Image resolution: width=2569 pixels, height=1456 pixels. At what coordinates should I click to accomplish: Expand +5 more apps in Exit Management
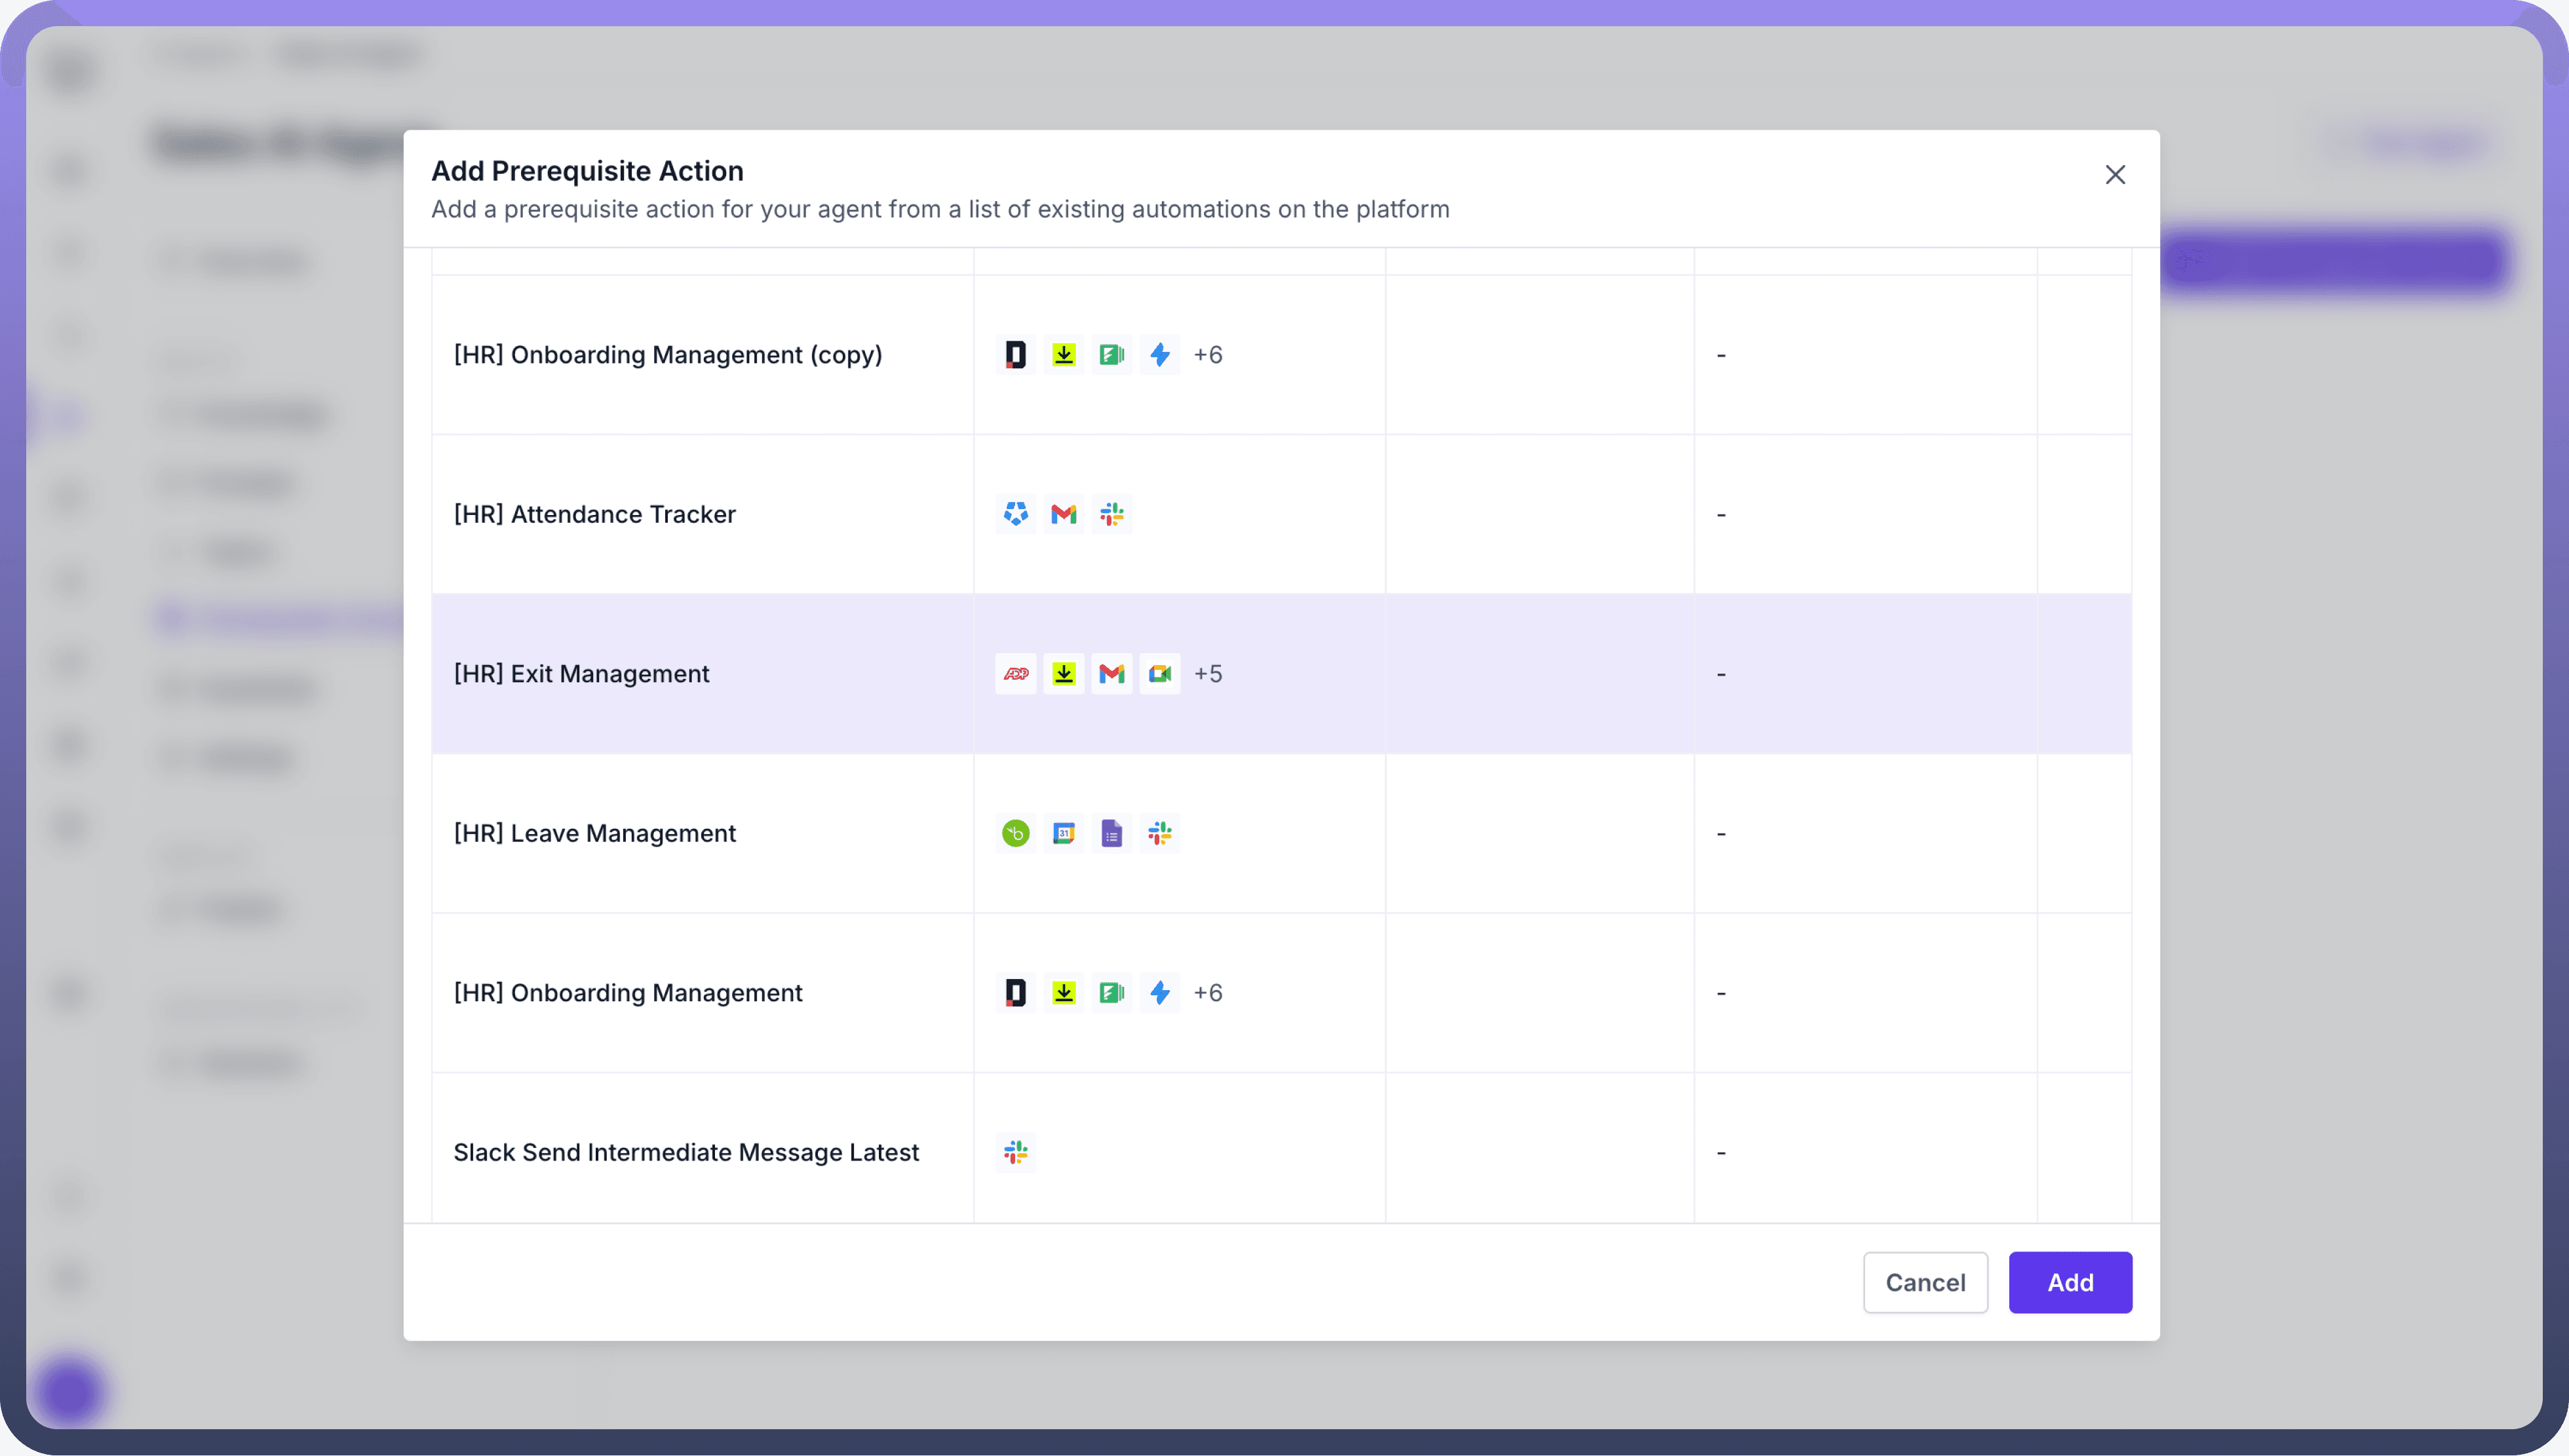tap(1207, 674)
